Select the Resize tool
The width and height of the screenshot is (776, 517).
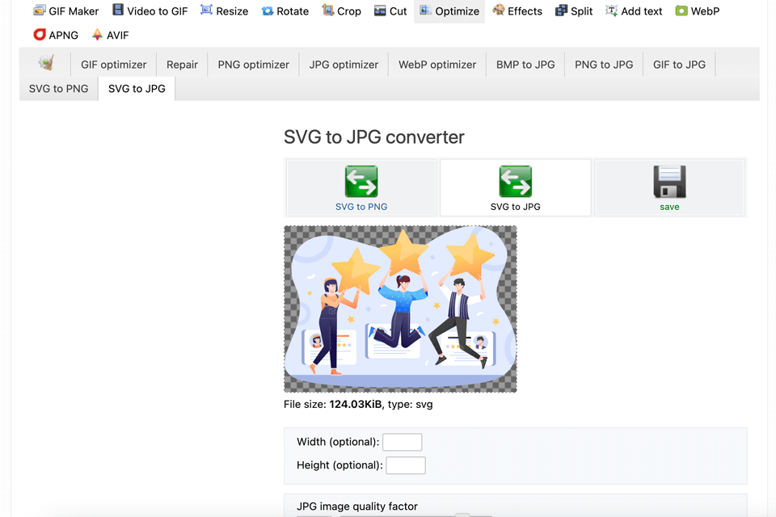(x=224, y=11)
